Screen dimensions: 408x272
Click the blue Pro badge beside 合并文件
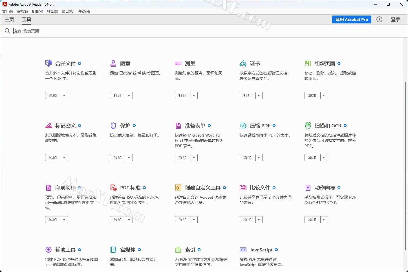tap(80, 63)
